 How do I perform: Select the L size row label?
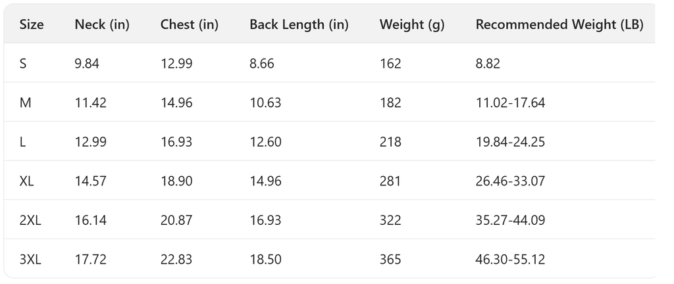pos(23,142)
